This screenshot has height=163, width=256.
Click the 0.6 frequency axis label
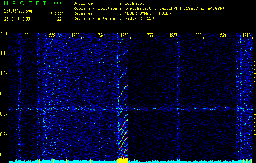[4, 155]
